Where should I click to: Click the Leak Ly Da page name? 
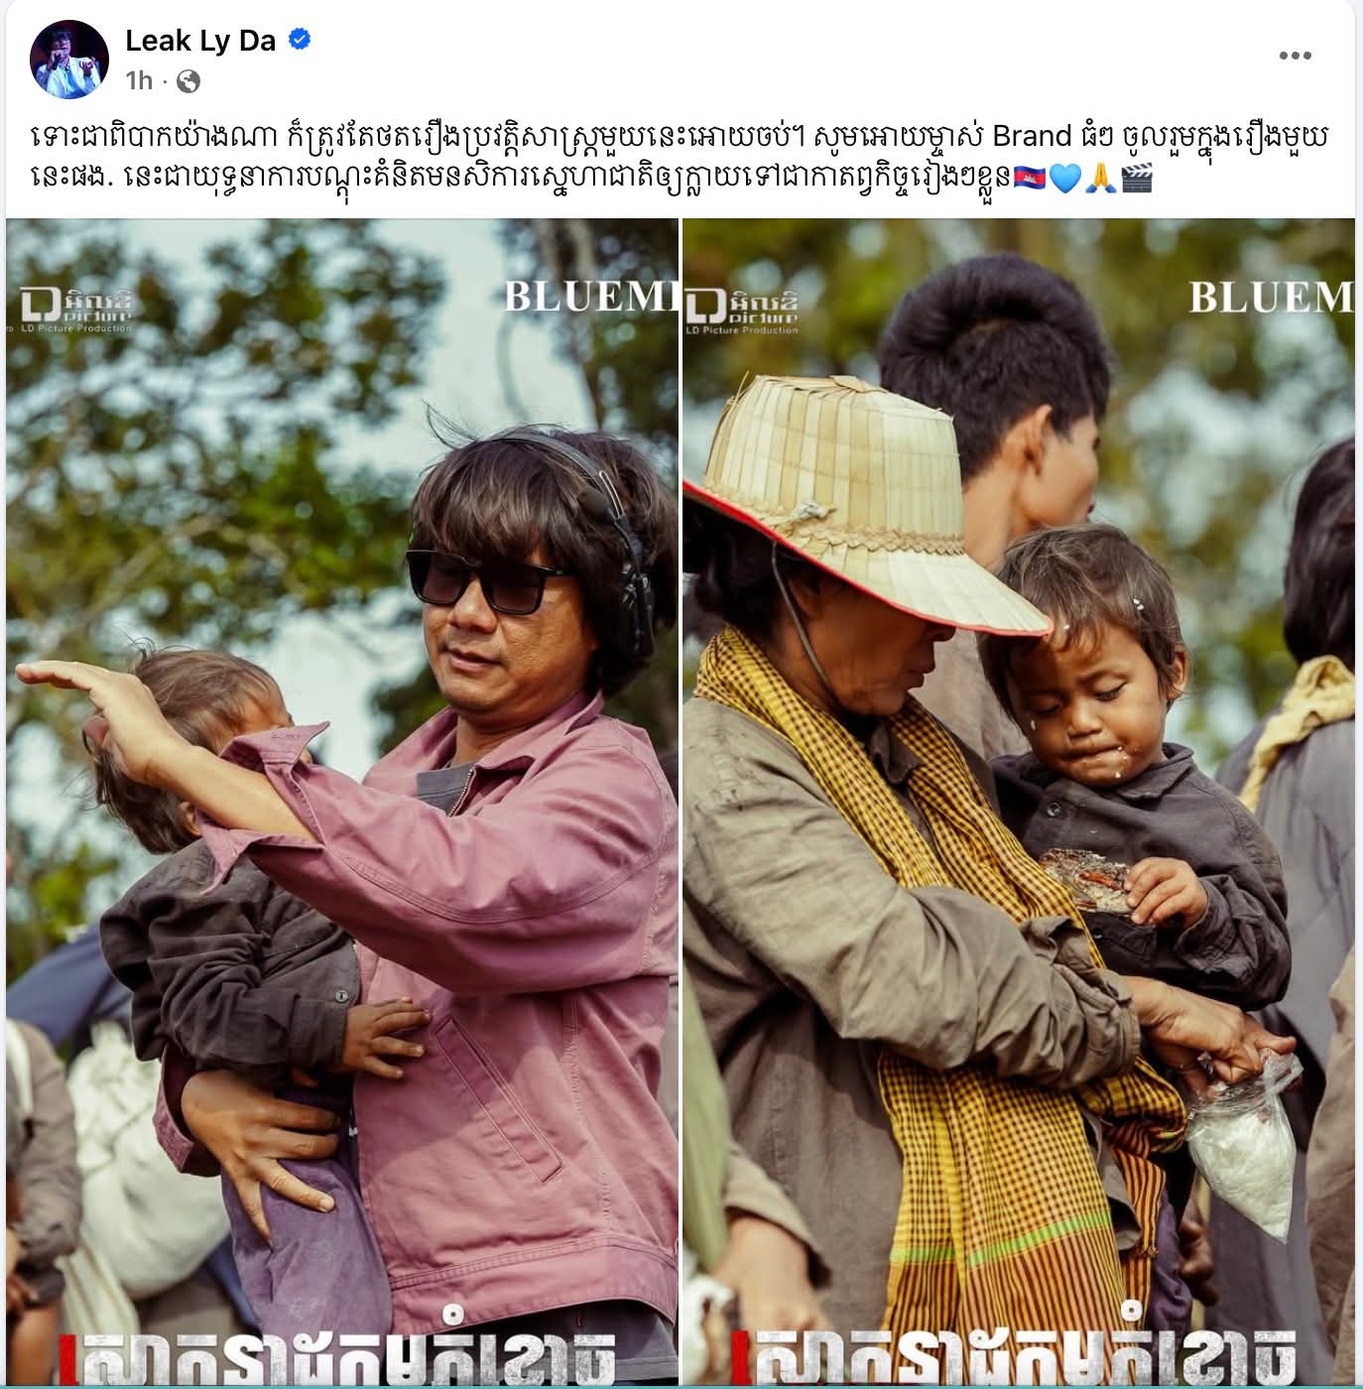(x=200, y=41)
